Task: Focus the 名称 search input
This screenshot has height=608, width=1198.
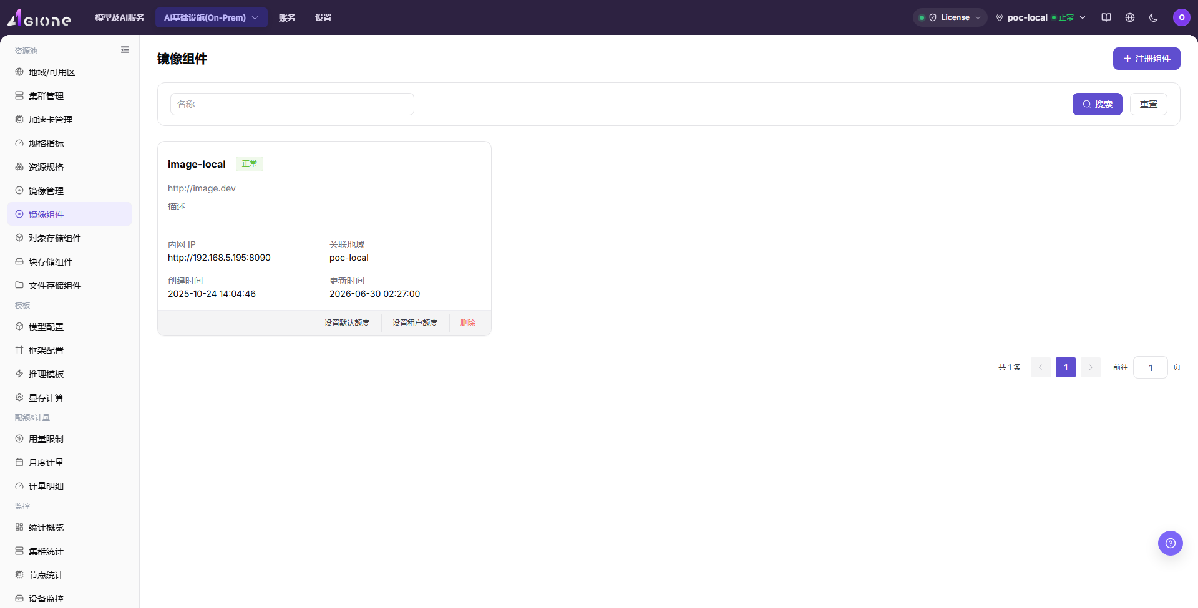Action: pyautogui.click(x=292, y=104)
